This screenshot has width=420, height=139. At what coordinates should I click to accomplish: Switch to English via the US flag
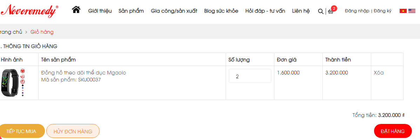point(412,11)
